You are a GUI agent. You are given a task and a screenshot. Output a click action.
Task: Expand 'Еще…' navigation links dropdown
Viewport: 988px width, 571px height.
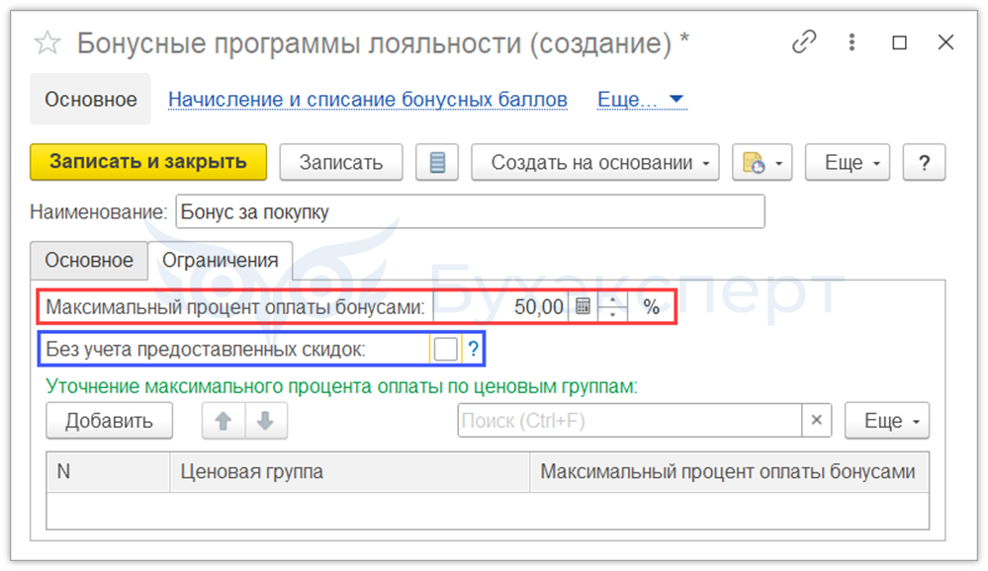tap(641, 100)
